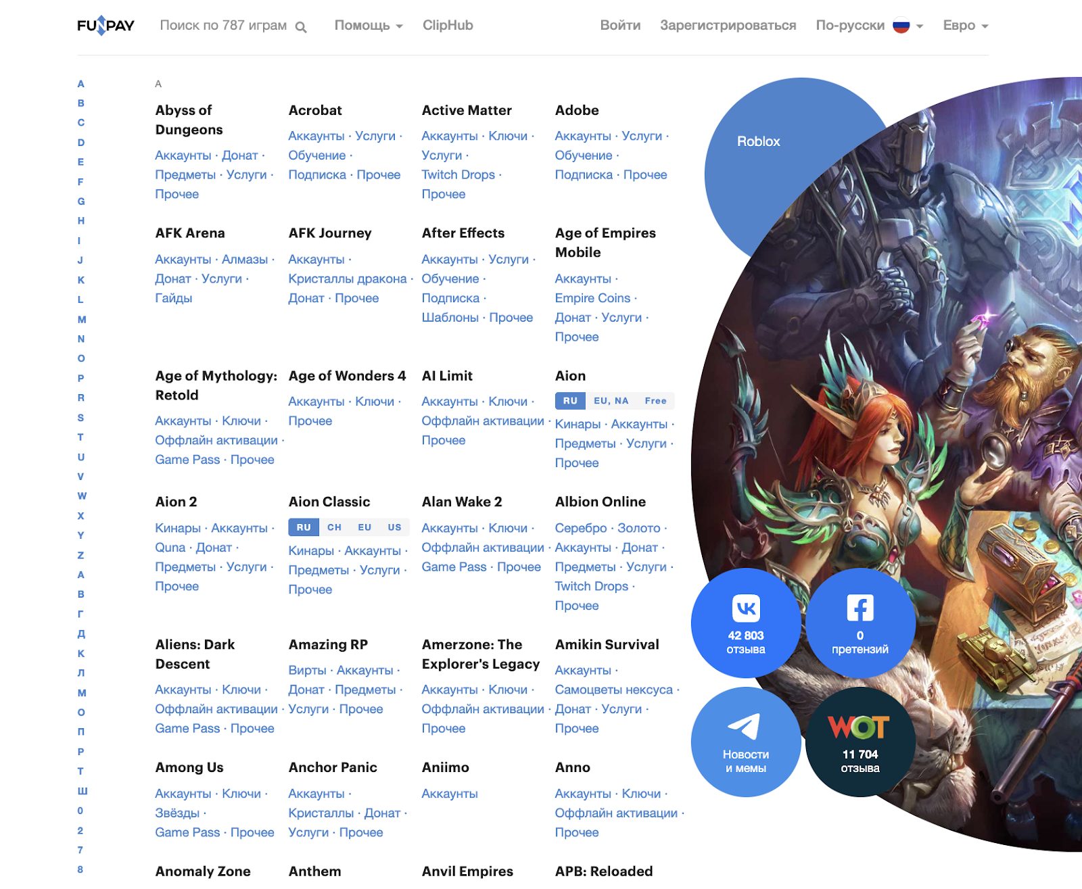
Task: Open the Telegram news and memes circle
Action: pos(745,742)
